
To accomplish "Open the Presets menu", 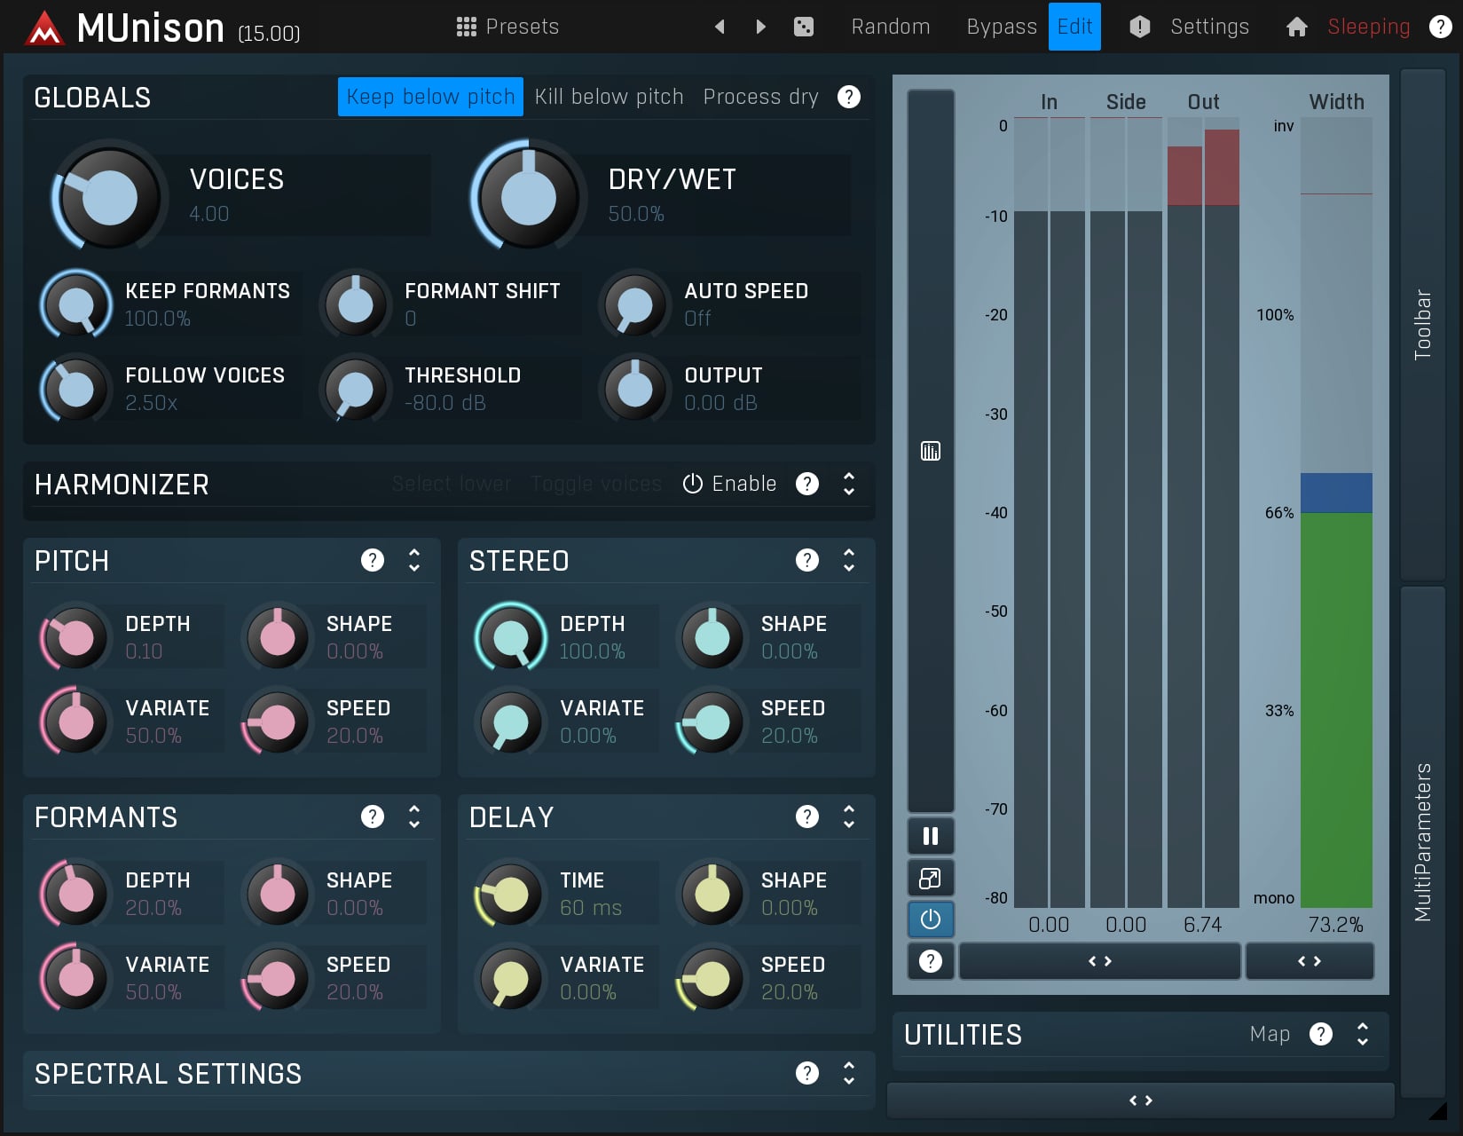I will (507, 27).
